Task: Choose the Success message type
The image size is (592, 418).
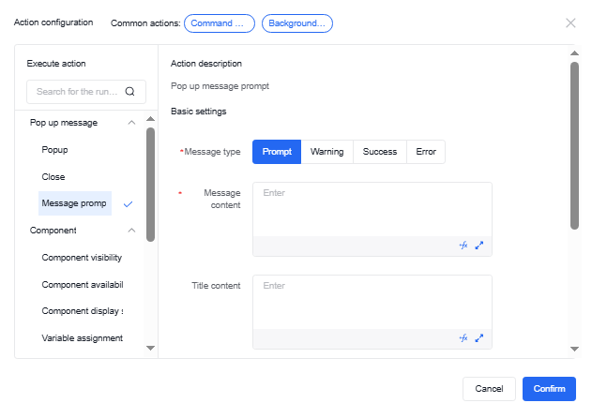Action: [x=380, y=152]
